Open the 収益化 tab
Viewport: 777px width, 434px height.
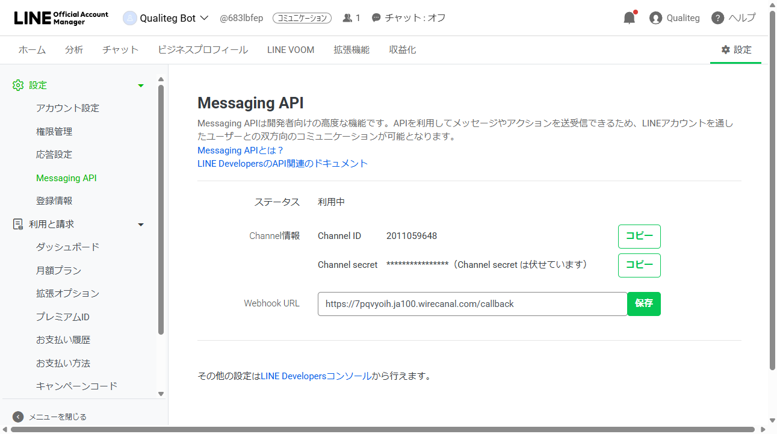(402, 50)
